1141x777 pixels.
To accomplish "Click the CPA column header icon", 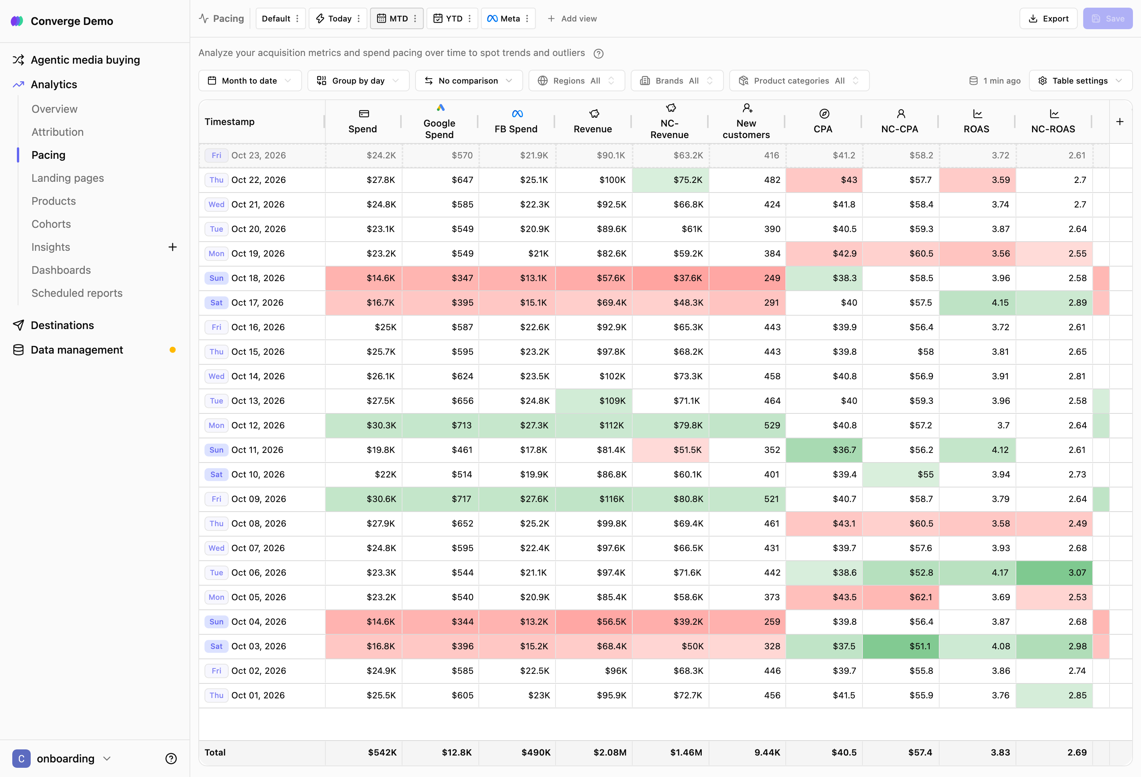I will pyautogui.click(x=824, y=114).
